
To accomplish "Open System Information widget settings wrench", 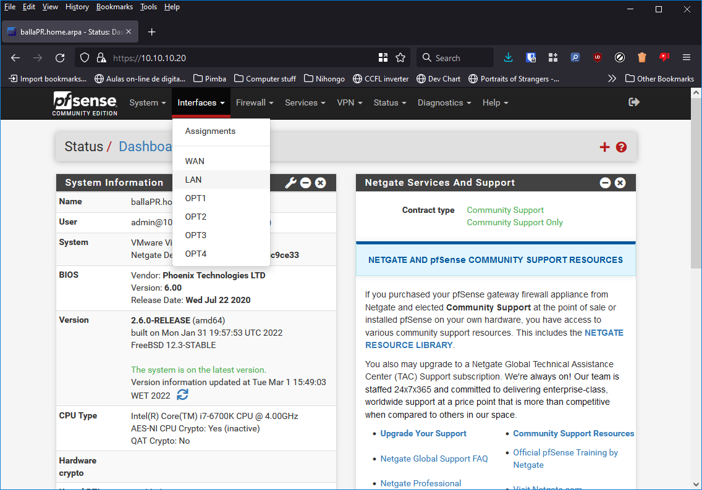I will point(290,183).
